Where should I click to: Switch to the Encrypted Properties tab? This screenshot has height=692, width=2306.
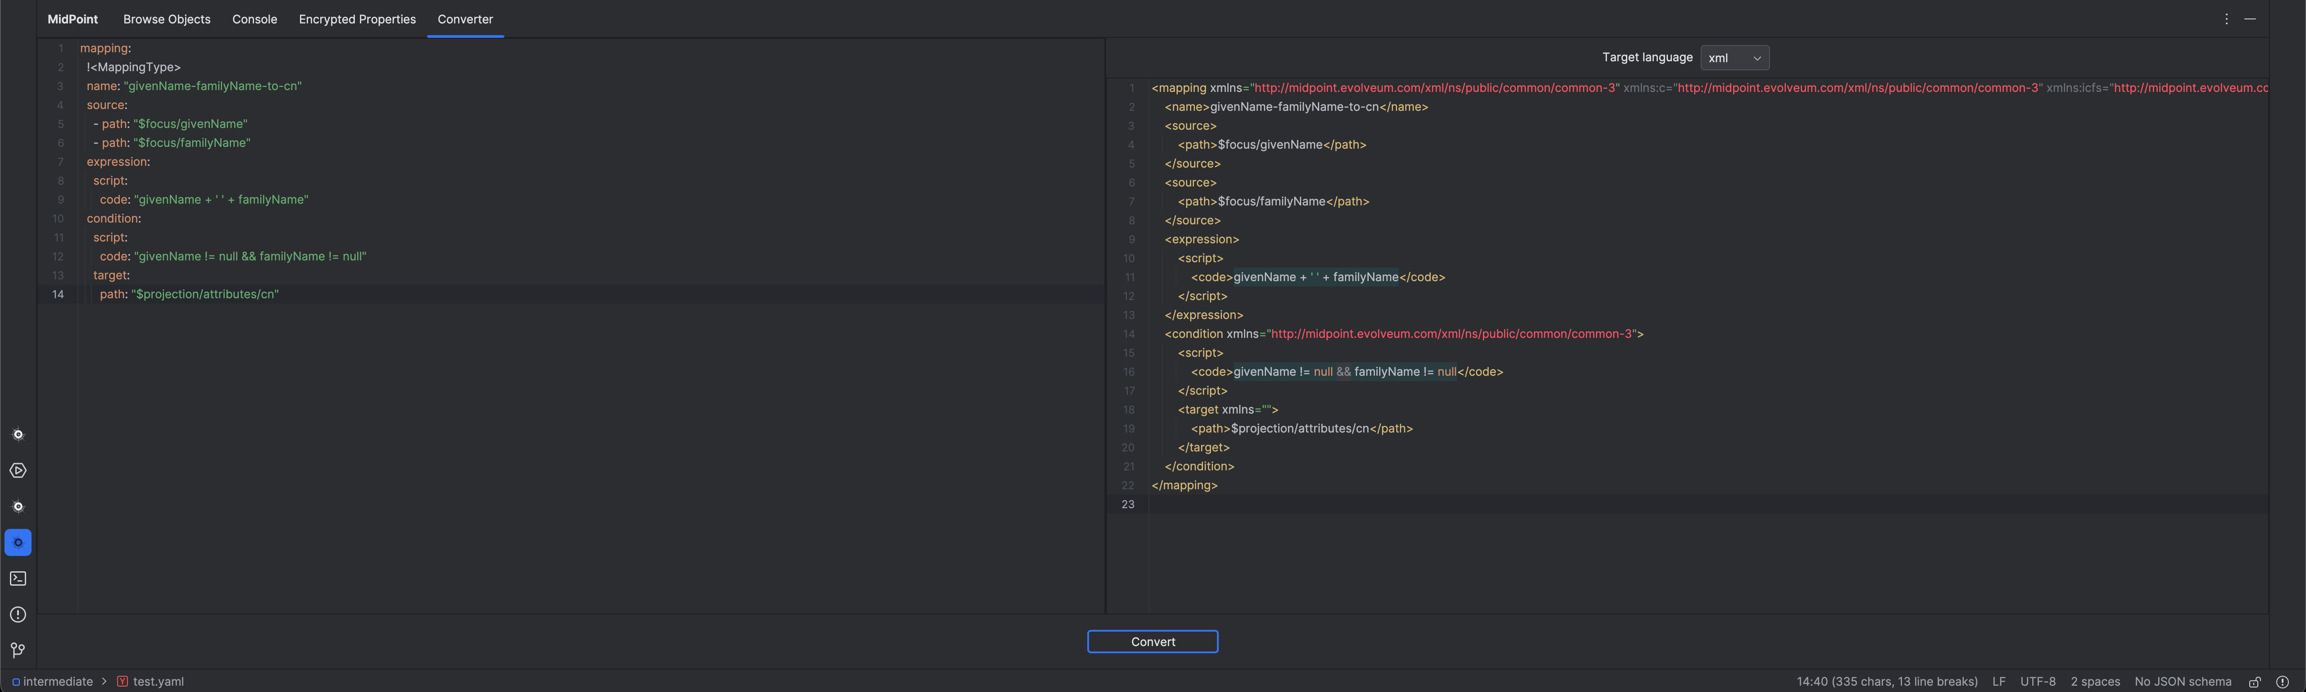click(x=357, y=19)
